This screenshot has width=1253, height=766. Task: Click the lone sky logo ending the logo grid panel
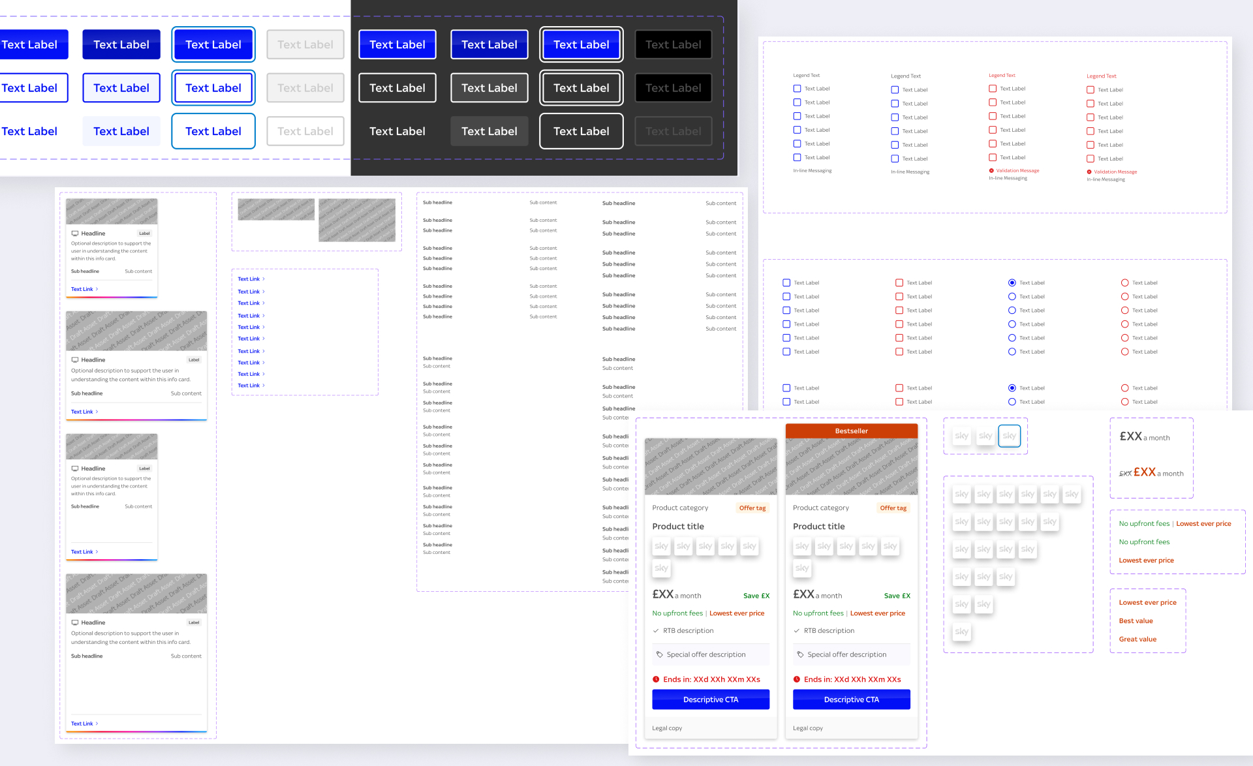click(961, 632)
